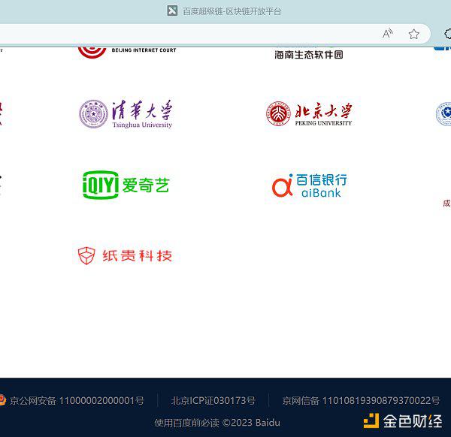
Task: Click the Read Aloud icon in address bar
Action: (x=387, y=34)
